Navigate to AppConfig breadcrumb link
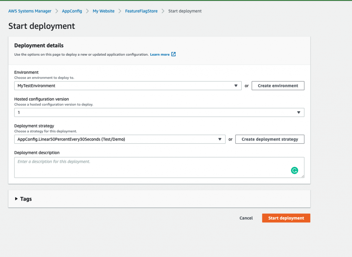This screenshot has width=352, height=257. (72, 11)
